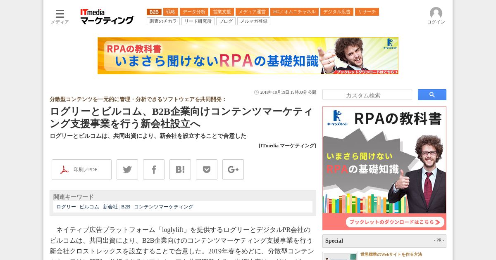Share article on Google+
Screen dimensions: 496x260
(x=233, y=170)
